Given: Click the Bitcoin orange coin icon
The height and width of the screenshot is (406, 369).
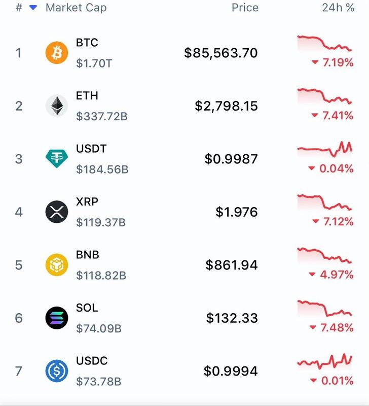Looking at the screenshot, I should tap(57, 53).
